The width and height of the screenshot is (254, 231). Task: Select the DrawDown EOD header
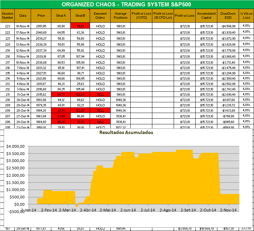click(x=228, y=16)
